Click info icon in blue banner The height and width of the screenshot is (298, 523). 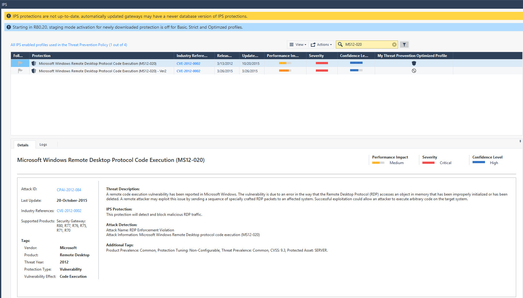(9, 27)
